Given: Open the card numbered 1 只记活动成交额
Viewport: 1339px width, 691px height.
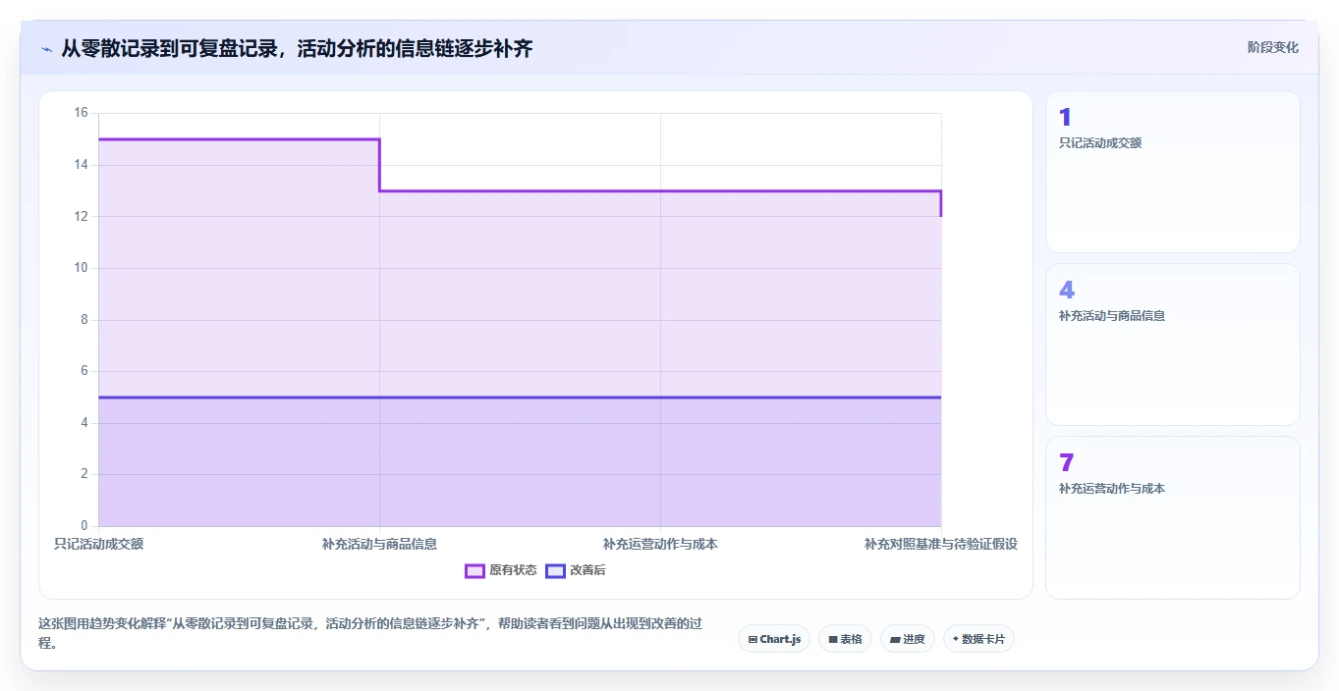Looking at the screenshot, I should point(1173,172).
